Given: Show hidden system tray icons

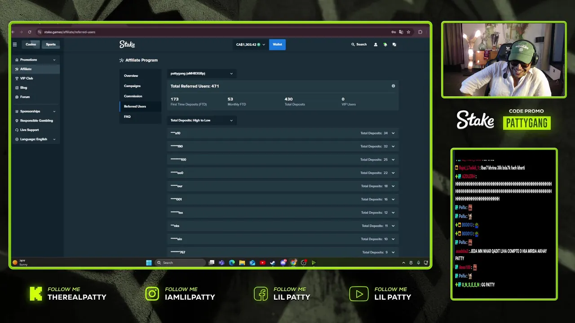Looking at the screenshot, I should 403,262.
